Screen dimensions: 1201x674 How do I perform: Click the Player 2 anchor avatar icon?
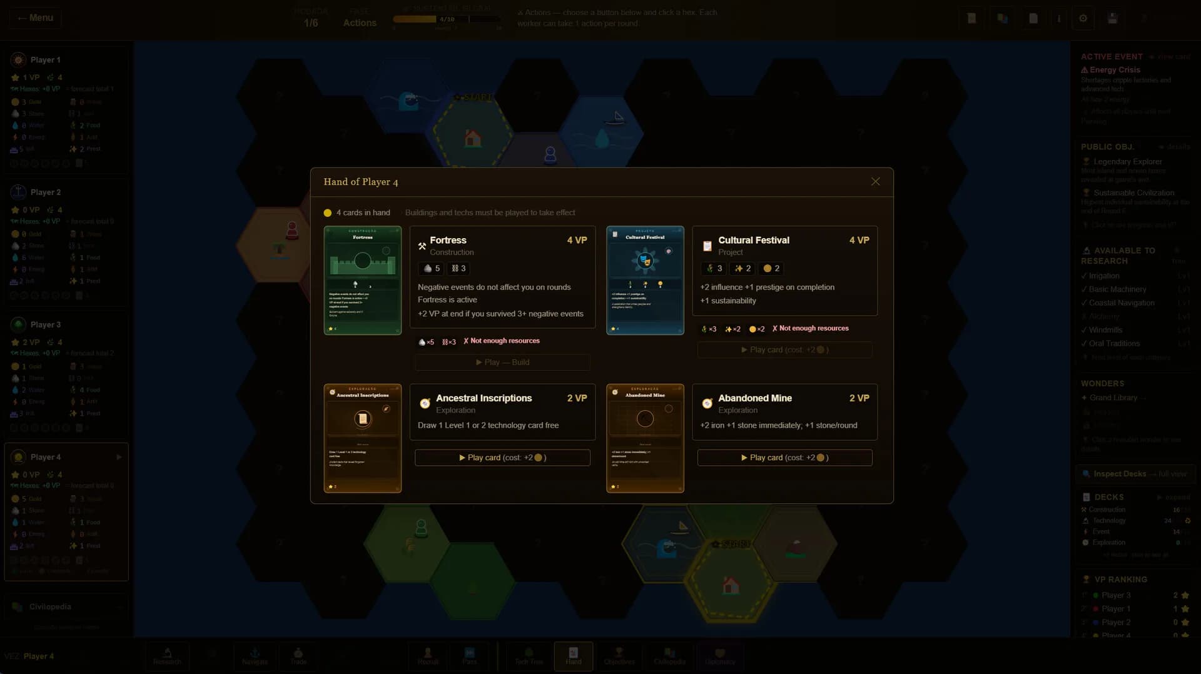18,192
